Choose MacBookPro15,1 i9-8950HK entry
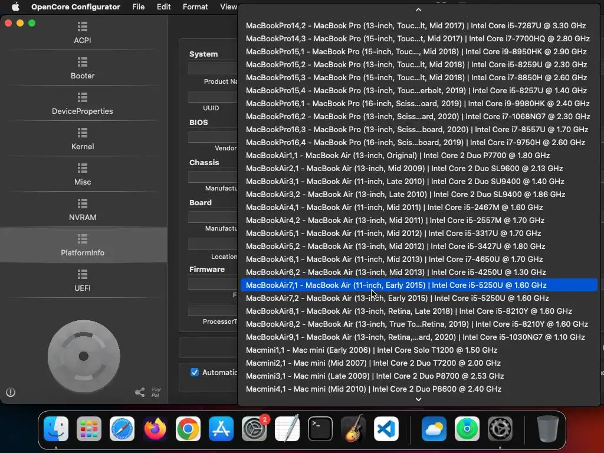This screenshot has width=604, height=453. [x=419, y=52]
